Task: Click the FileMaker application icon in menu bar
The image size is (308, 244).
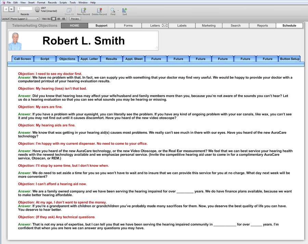Action: click(3, 2)
